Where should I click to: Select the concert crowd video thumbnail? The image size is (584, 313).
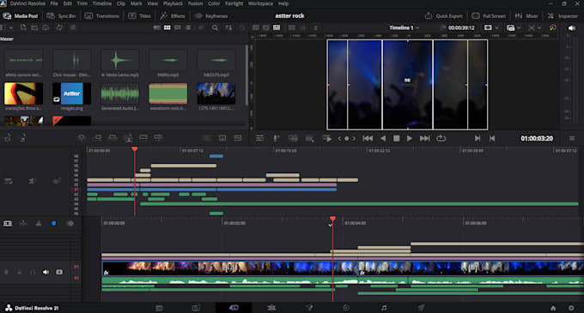[x=216, y=93]
